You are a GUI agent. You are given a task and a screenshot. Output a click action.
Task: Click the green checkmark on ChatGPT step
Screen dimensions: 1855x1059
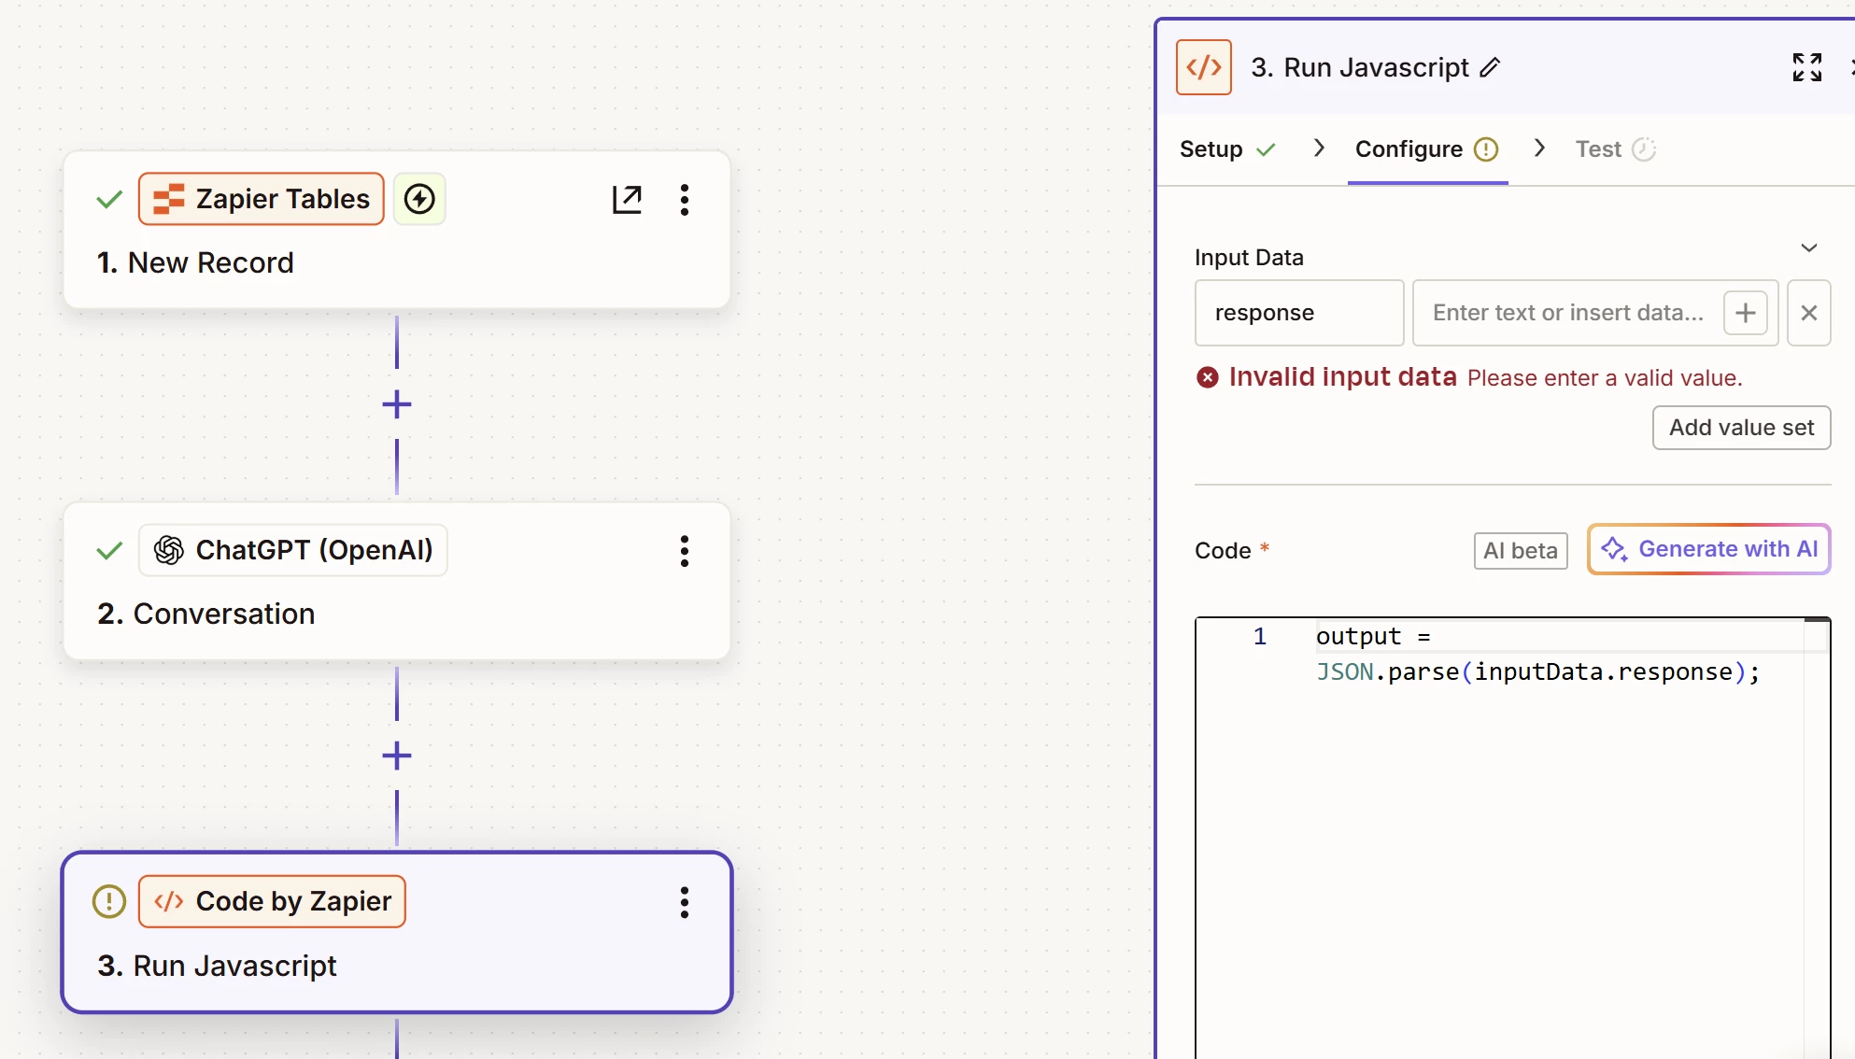(109, 550)
